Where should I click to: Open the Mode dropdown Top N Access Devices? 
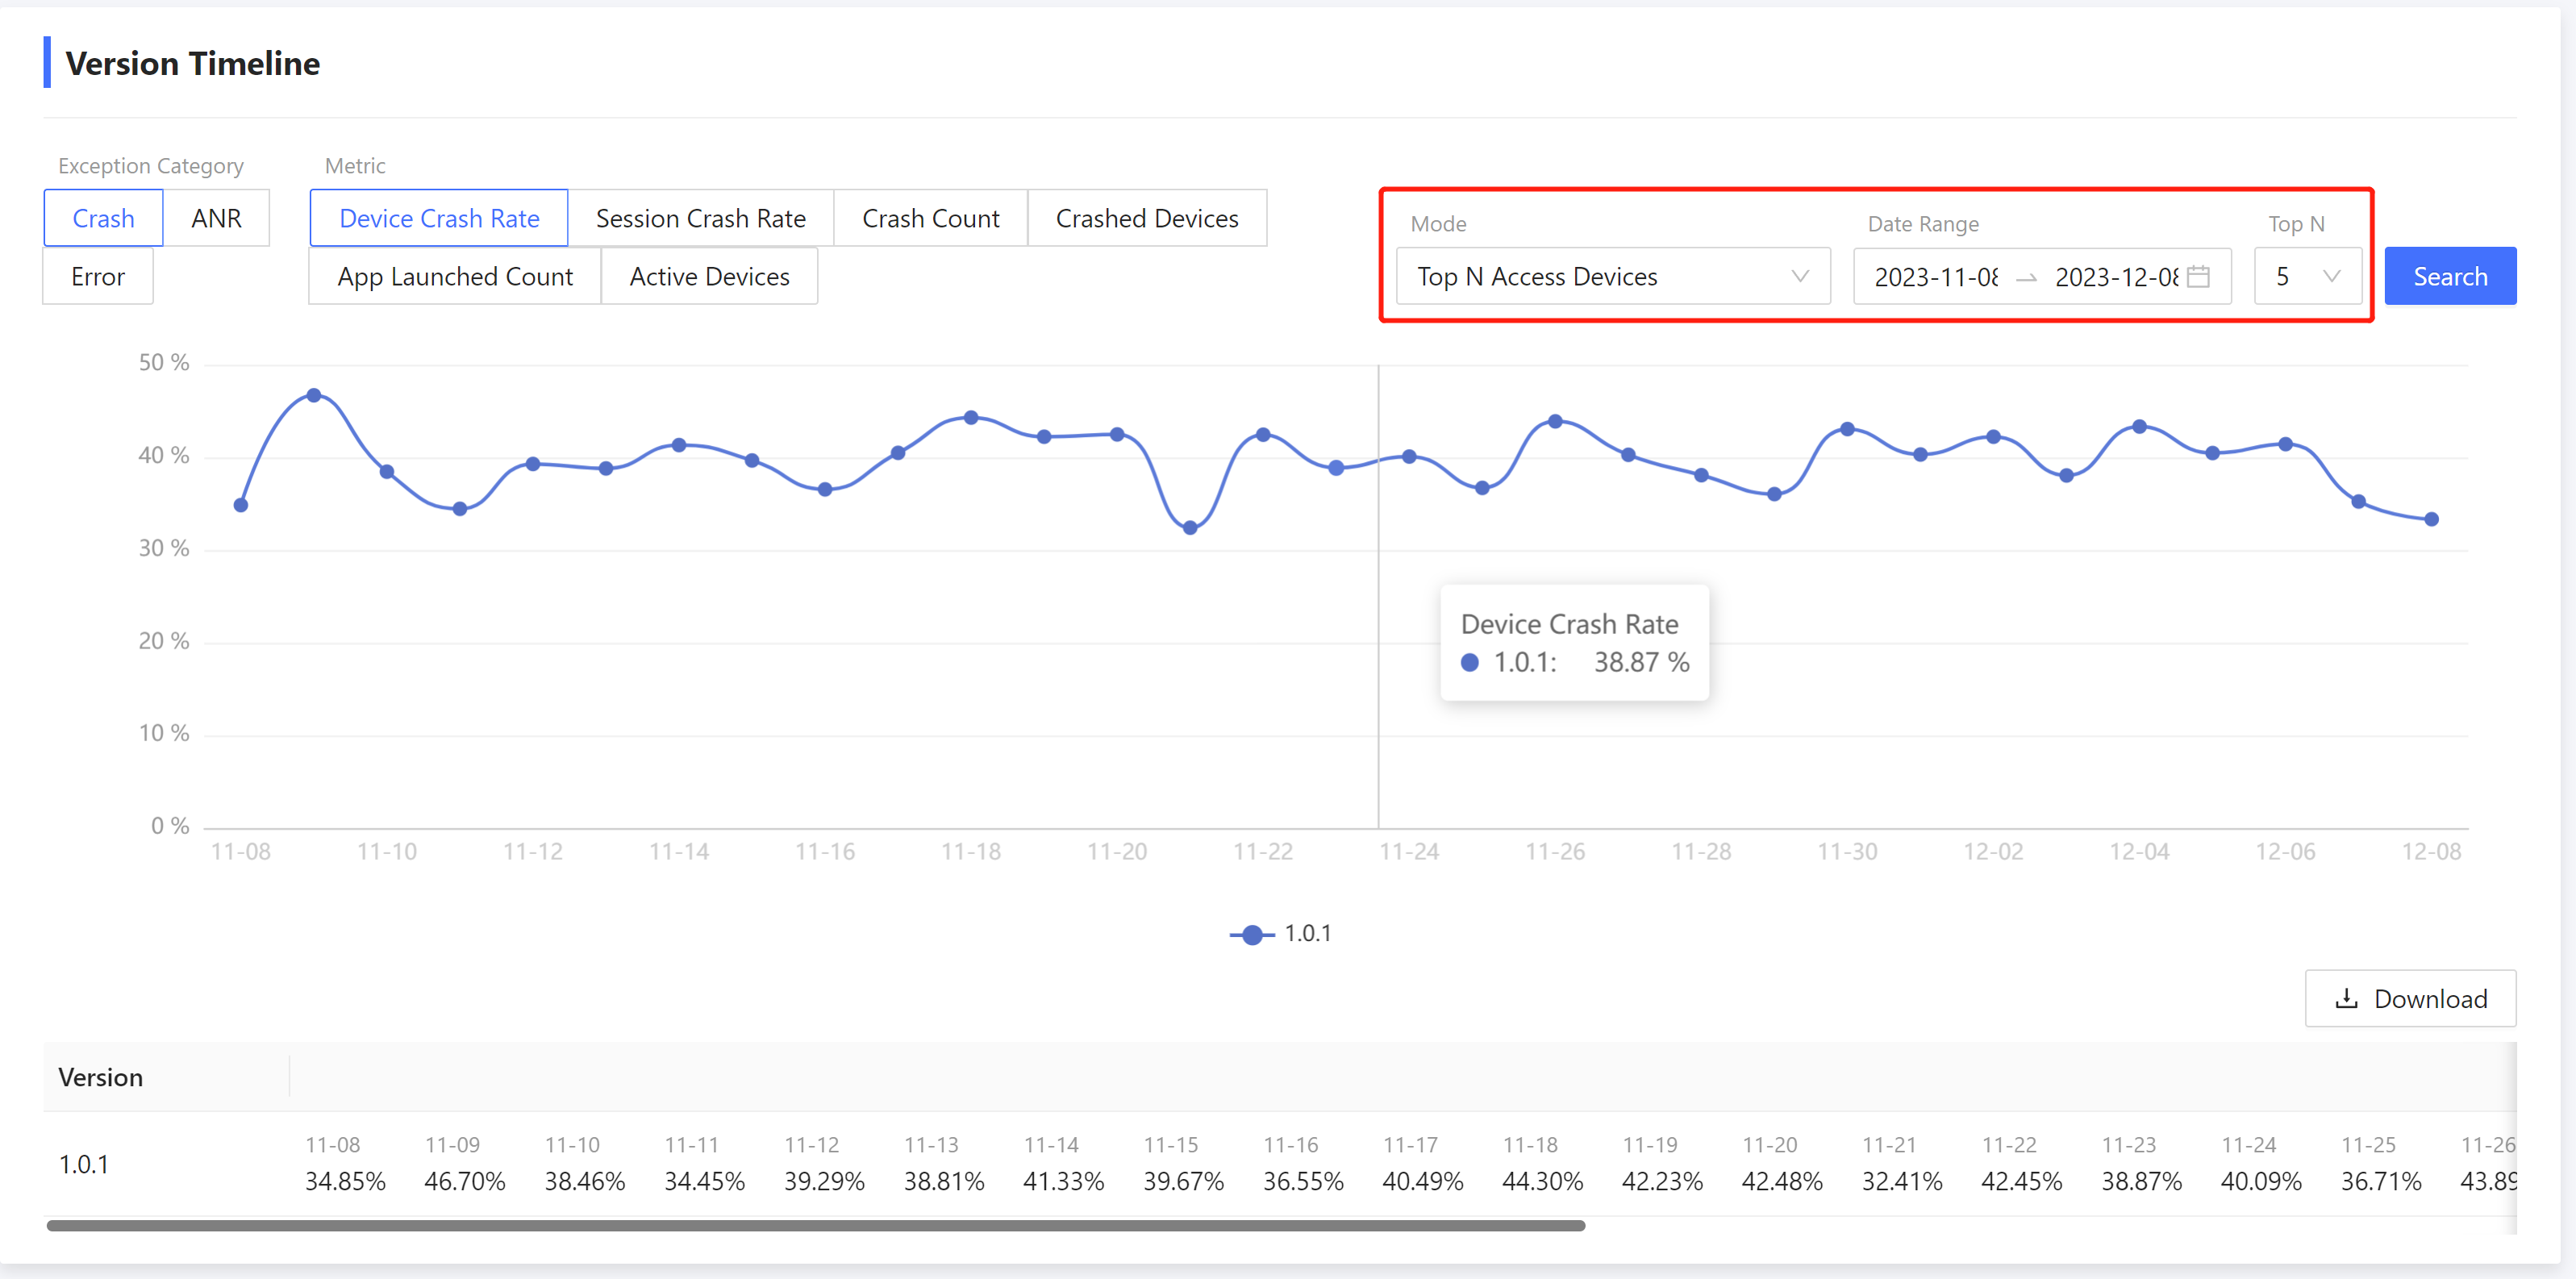[x=1613, y=276]
